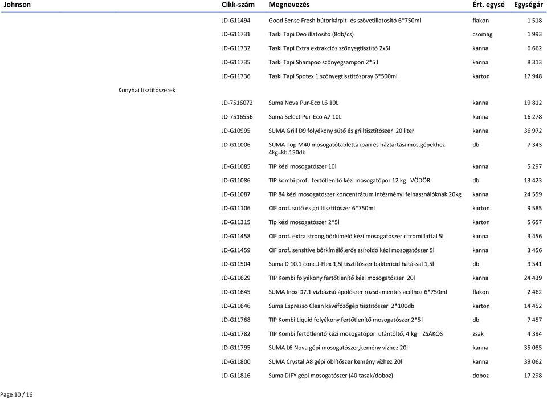Image resolution: width=547 pixels, height=399 pixels.
Task: Click item code JD-7516556
Action: 237,117
